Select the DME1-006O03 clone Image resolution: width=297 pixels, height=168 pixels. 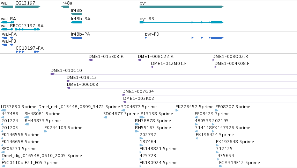(x=182, y=88)
